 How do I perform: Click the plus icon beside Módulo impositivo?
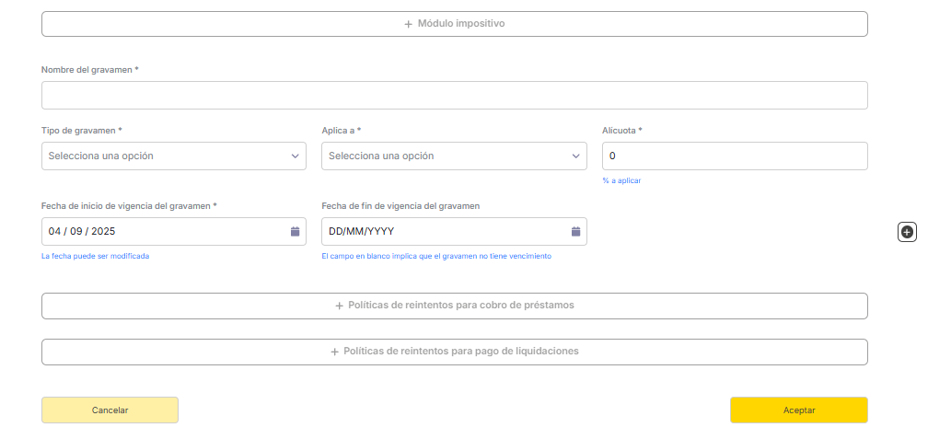[409, 24]
